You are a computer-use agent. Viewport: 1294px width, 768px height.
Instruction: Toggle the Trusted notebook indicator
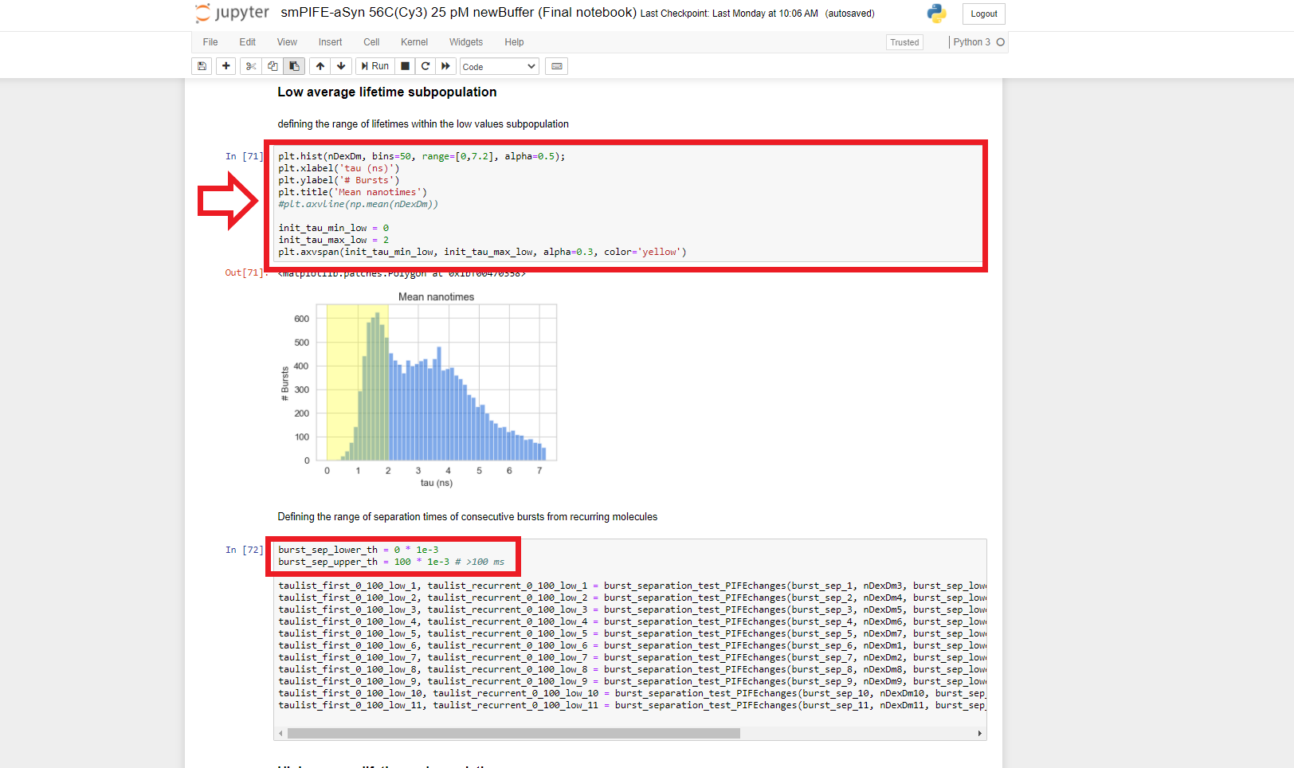pos(904,42)
